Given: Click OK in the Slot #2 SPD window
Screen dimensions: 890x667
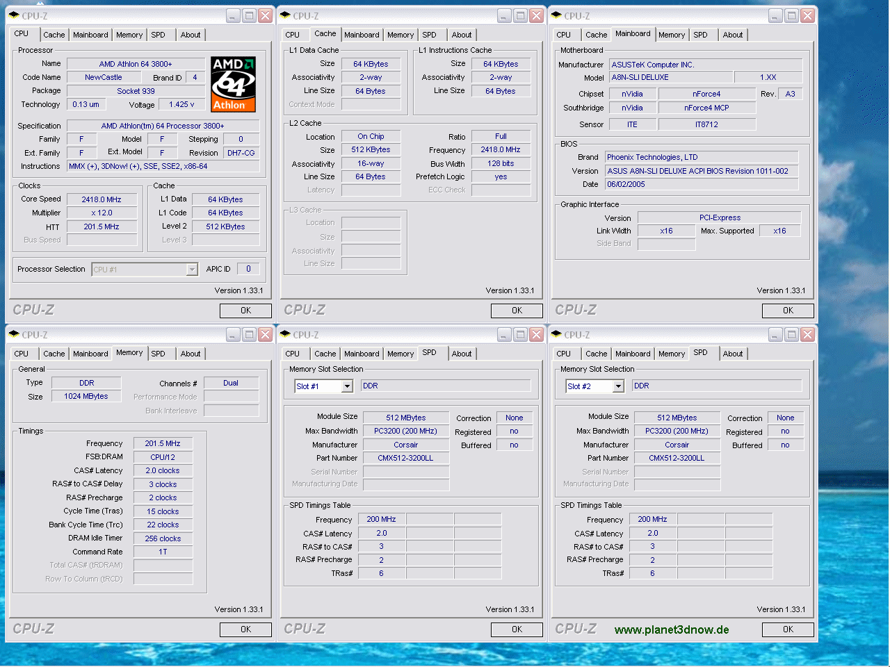Looking at the screenshot, I should pyautogui.click(x=788, y=629).
